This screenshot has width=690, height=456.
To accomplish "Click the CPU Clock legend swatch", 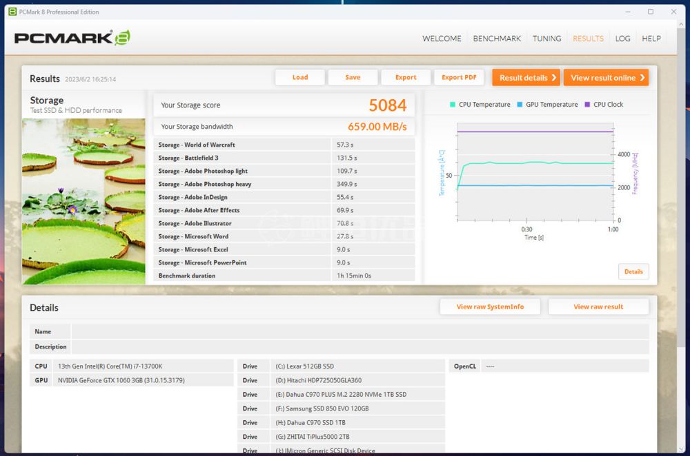I will point(587,105).
